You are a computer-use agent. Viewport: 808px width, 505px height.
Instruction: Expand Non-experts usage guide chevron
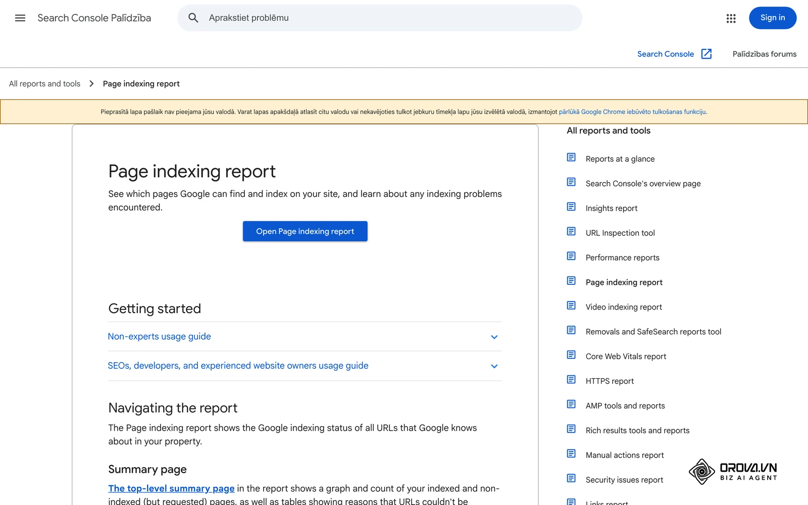pyautogui.click(x=494, y=337)
